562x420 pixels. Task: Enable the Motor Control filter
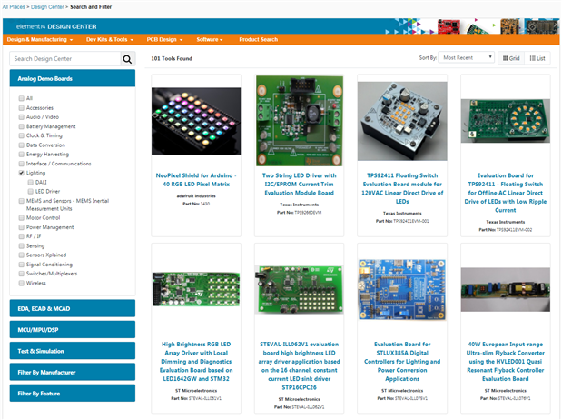coord(22,218)
